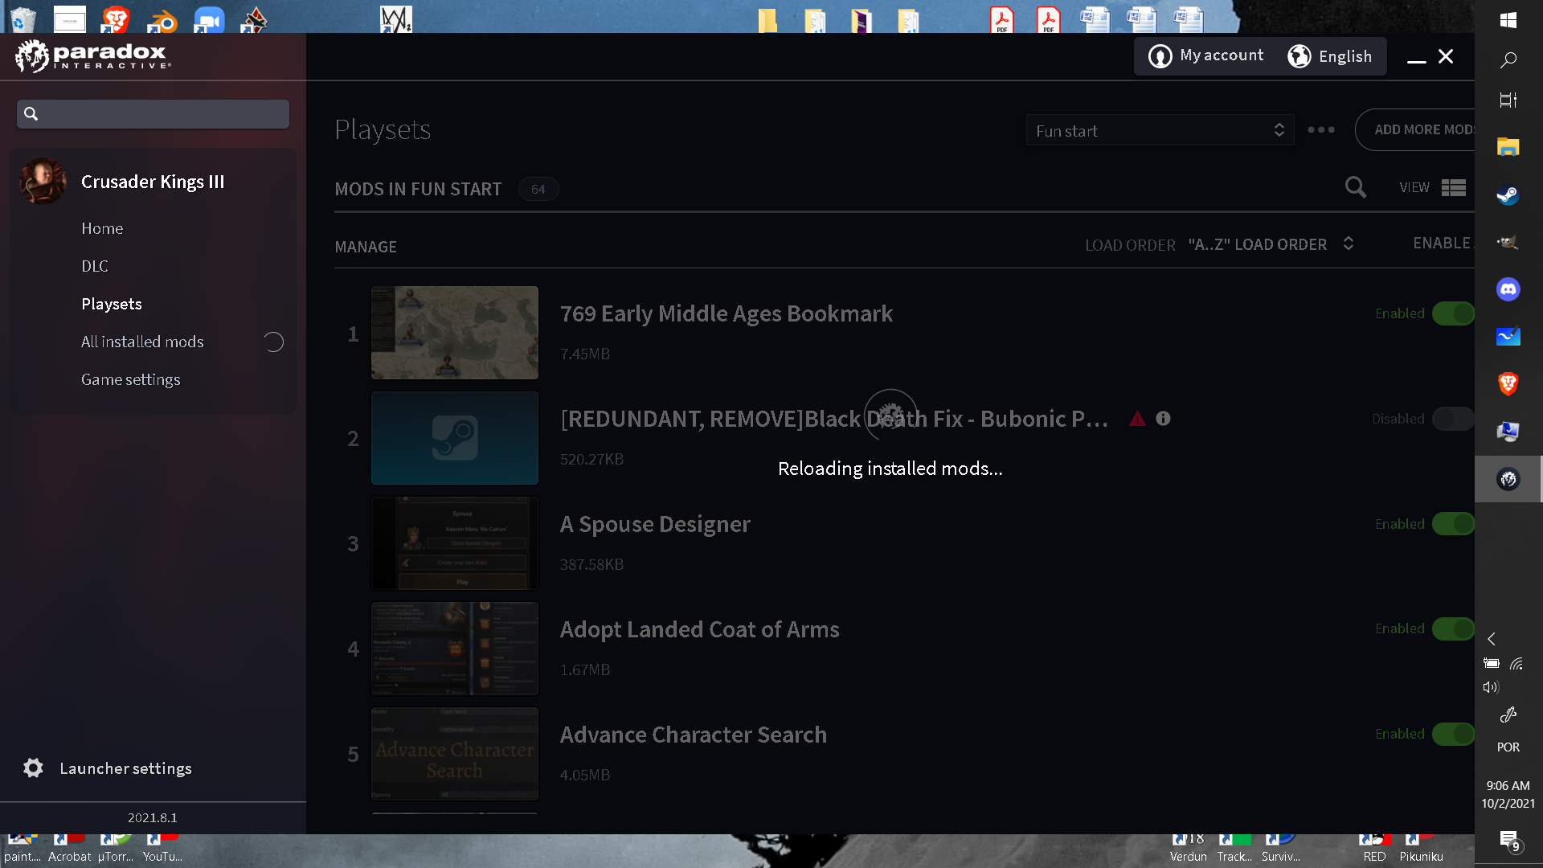Open the Fun start playset dropdown
Screen dimensions: 1543x868
(x=1159, y=130)
